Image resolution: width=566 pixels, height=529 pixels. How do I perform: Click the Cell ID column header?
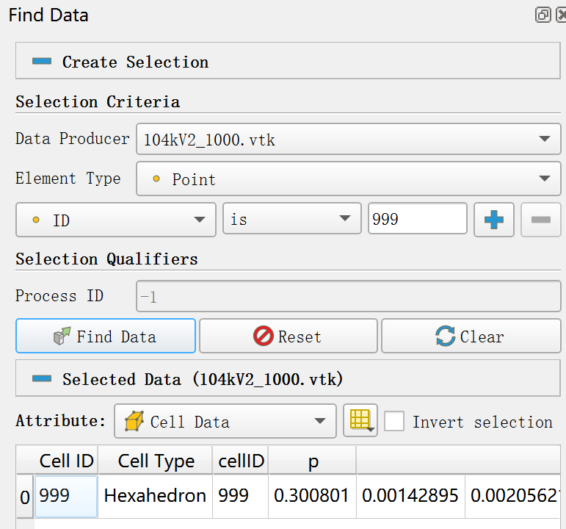tap(66, 461)
